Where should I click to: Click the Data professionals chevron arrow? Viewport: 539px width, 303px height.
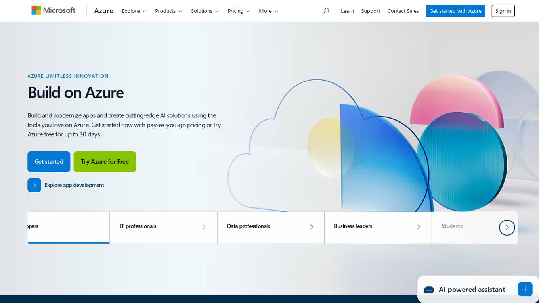coord(312,227)
